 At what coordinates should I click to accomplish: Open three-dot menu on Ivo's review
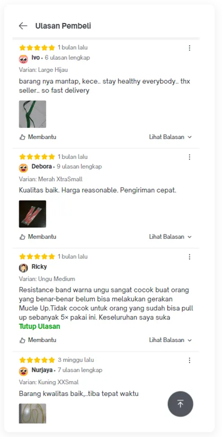click(190, 48)
